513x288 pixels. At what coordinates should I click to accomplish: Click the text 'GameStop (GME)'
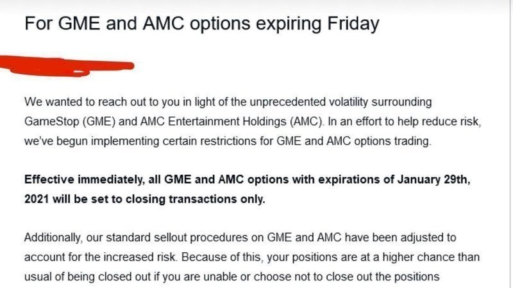coord(70,122)
